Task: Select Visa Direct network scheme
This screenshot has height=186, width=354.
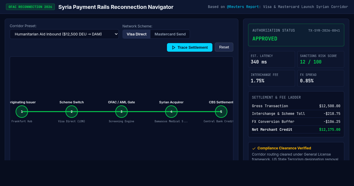Action: pos(137,34)
